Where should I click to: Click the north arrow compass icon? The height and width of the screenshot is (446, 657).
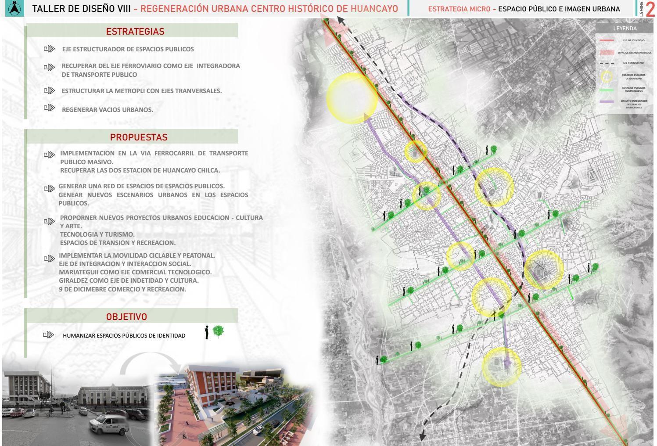point(14,8)
